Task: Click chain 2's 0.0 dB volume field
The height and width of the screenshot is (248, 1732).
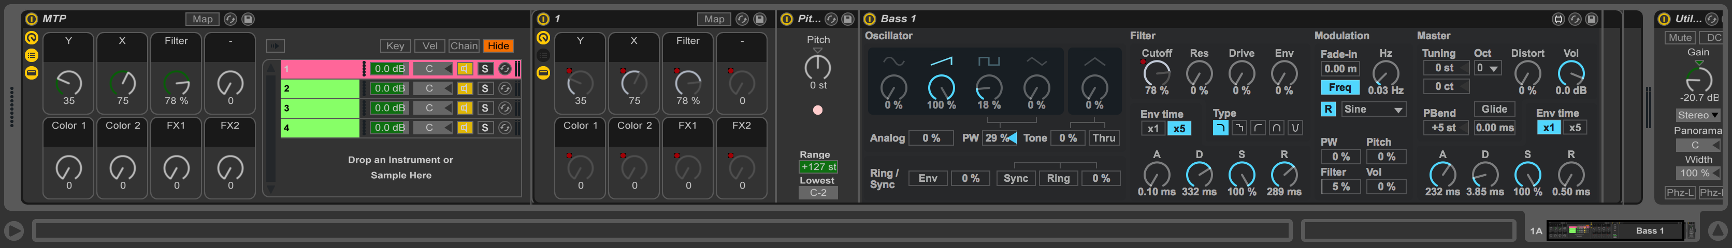Action: 388,88
